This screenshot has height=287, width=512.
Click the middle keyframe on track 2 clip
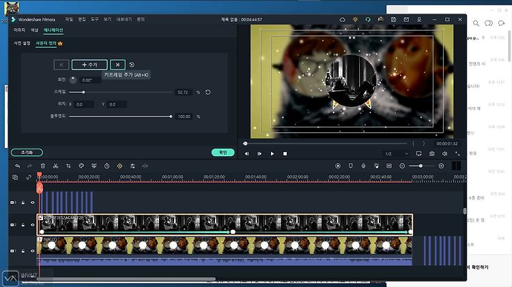pos(233,232)
